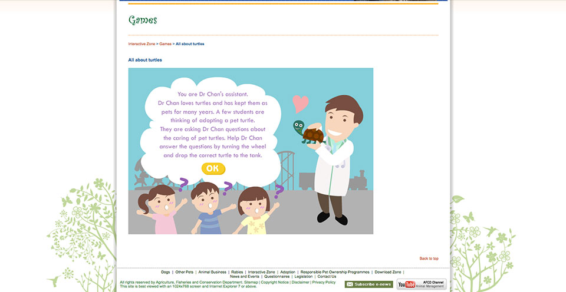Click the girl in the yellow flower dress

(x=254, y=212)
